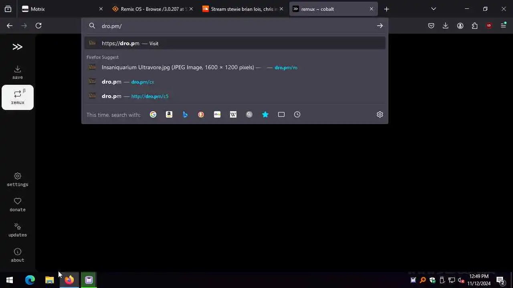Go back to the previous page
This screenshot has width=513, height=288.
[10, 26]
